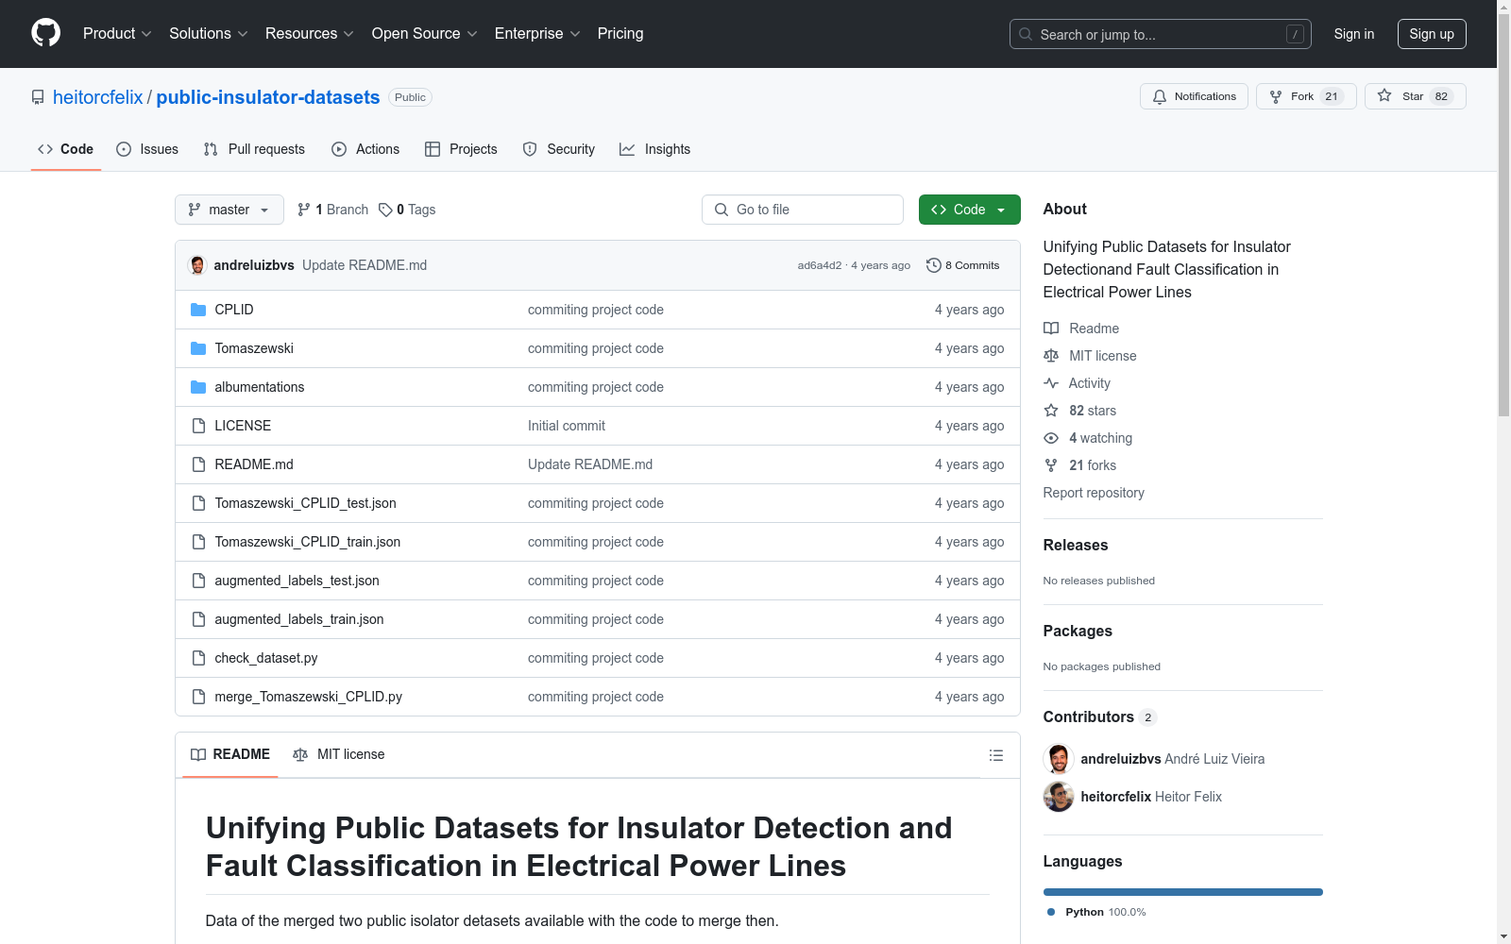Open Update README.md commit in header row
1511x944 pixels.
pyautogui.click(x=365, y=265)
